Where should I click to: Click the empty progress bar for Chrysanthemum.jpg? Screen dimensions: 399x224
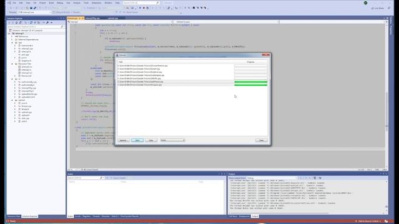[x=251, y=66]
